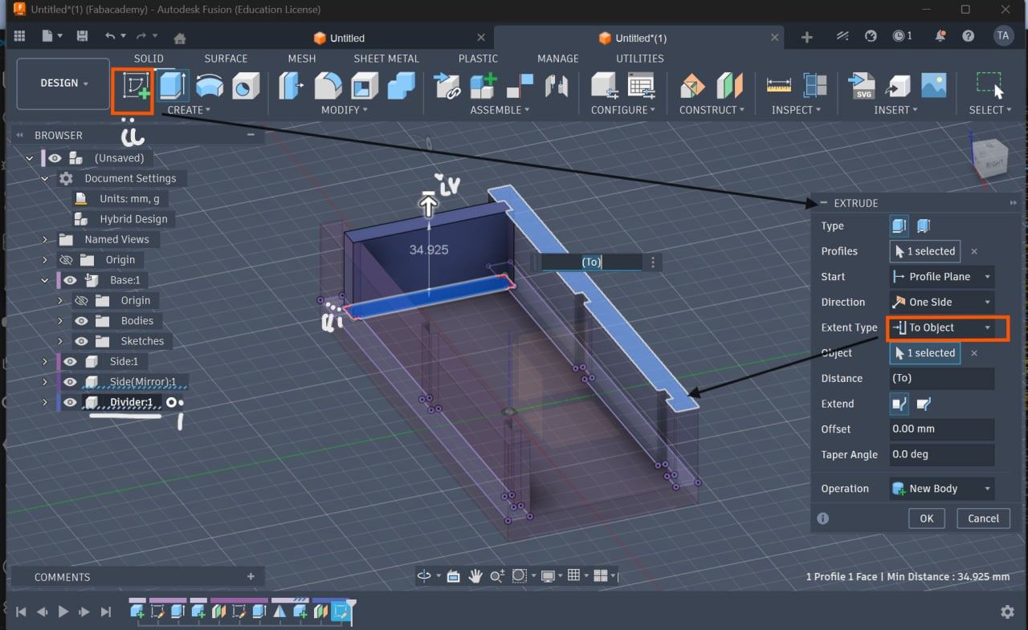
Task: Show the hidden Origin folder under (Unsaved)
Action: (x=66, y=259)
